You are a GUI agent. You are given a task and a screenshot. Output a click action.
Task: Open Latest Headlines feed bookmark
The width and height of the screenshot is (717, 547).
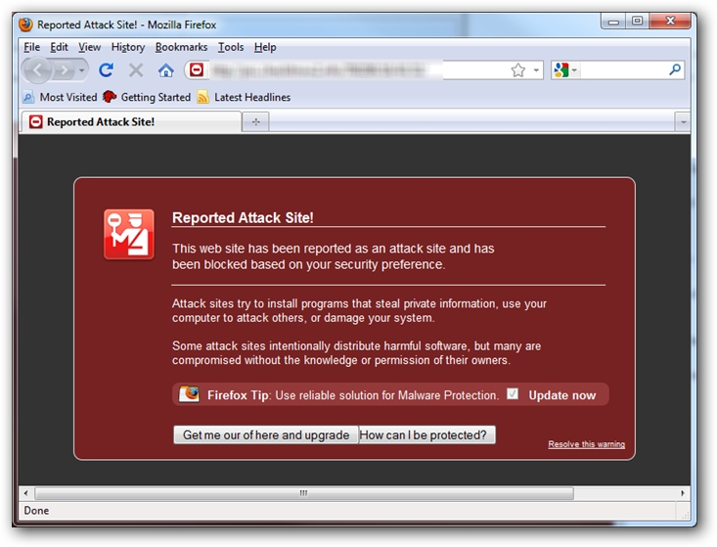pos(244,97)
